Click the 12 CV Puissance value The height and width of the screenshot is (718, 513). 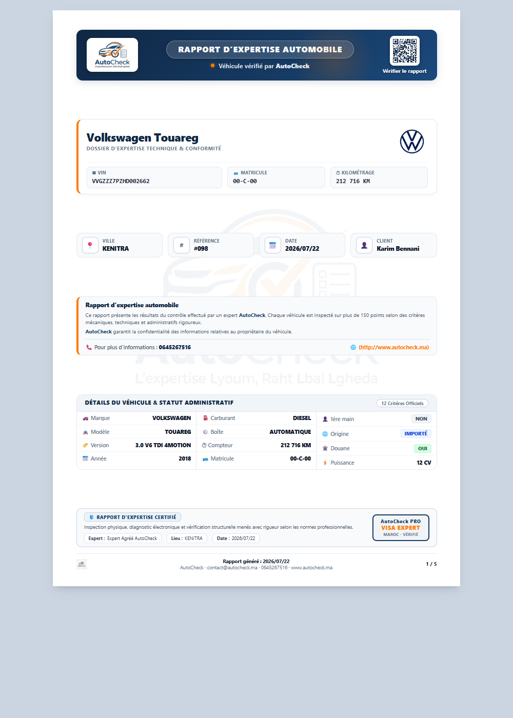click(x=424, y=463)
